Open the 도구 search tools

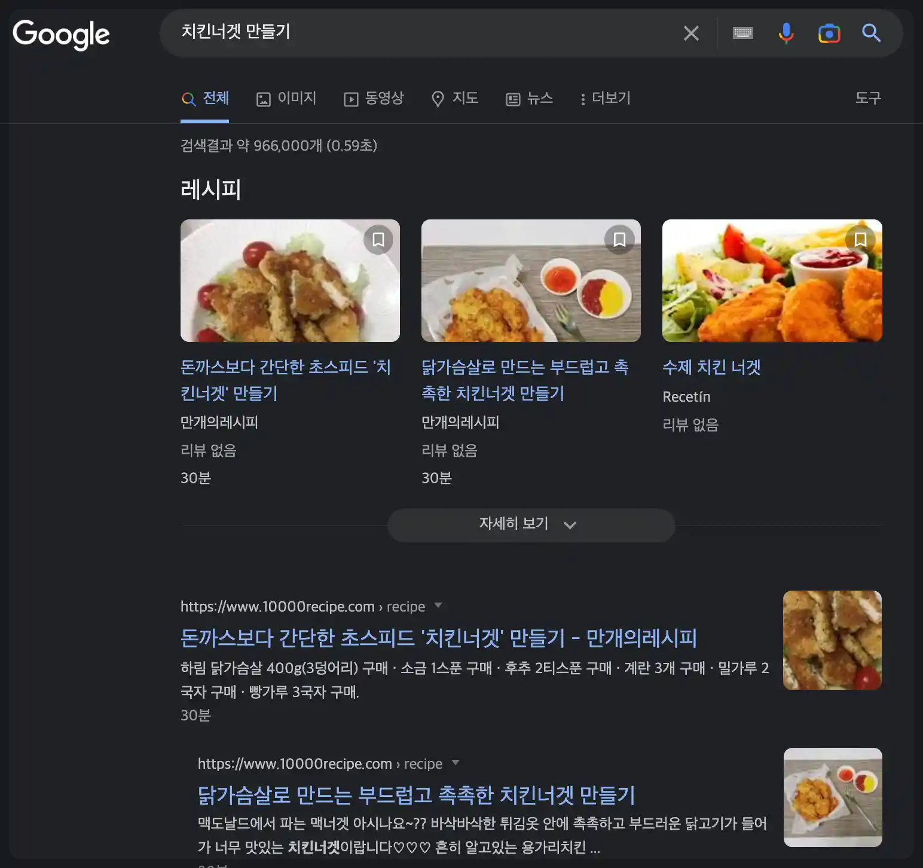(x=868, y=98)
